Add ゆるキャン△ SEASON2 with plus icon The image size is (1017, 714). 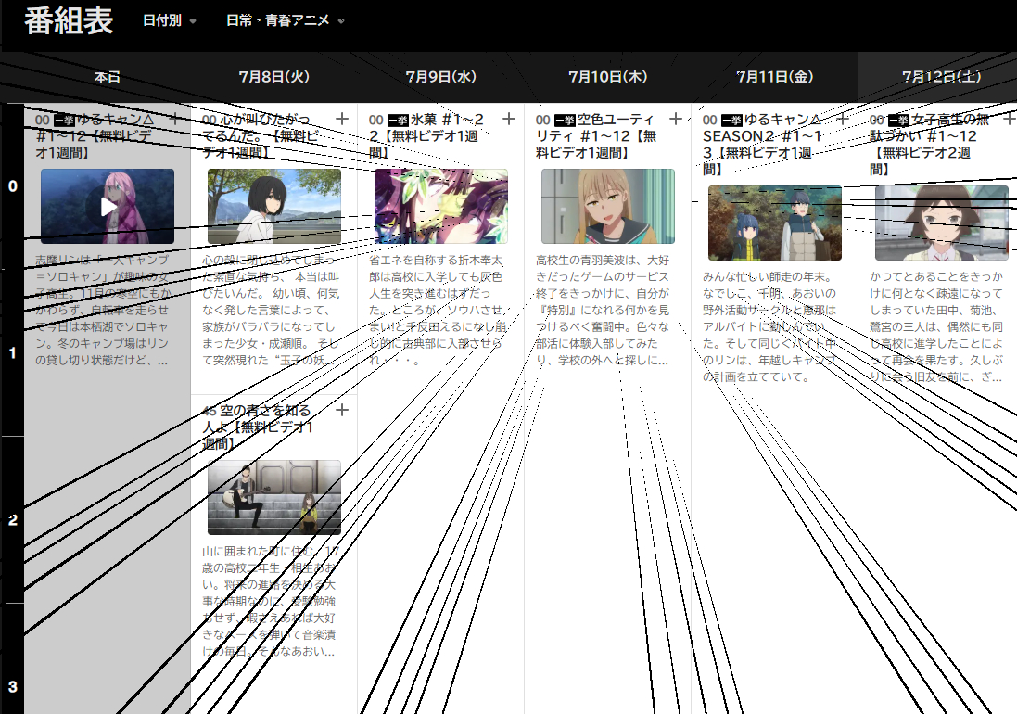pos(842,119)
